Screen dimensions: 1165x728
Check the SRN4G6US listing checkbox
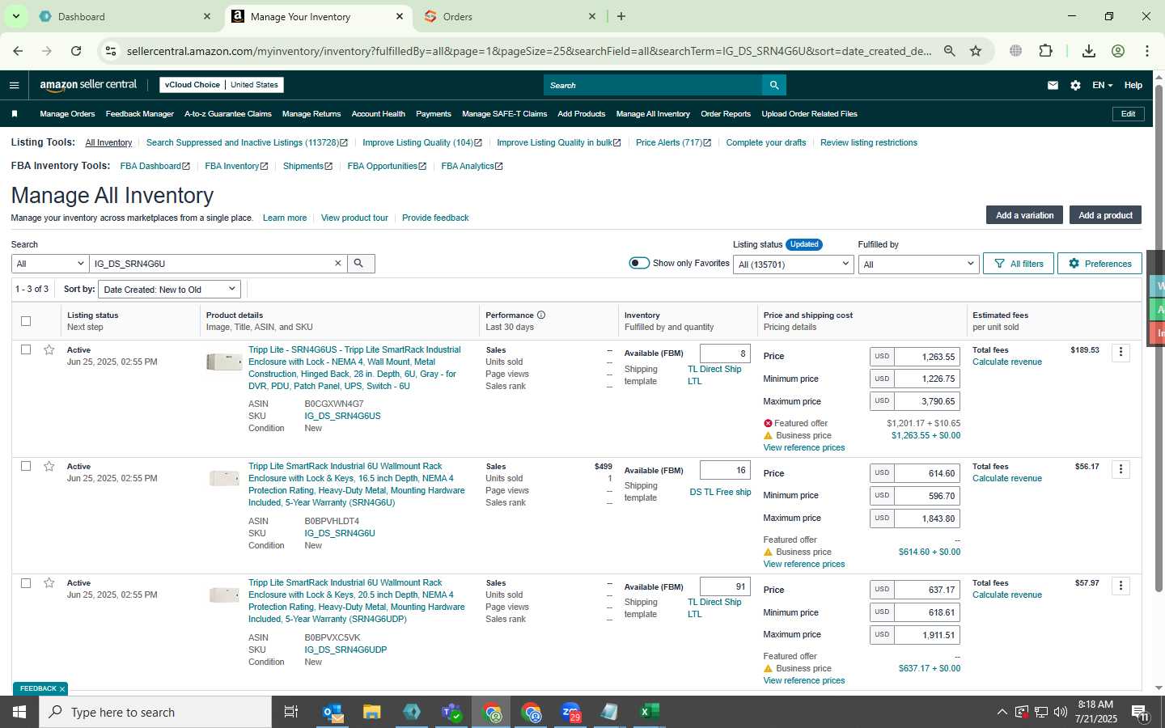click(26, 349)
